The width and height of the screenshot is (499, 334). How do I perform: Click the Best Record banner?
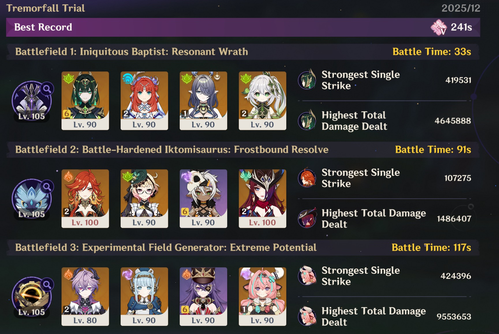tap(243, 27)
